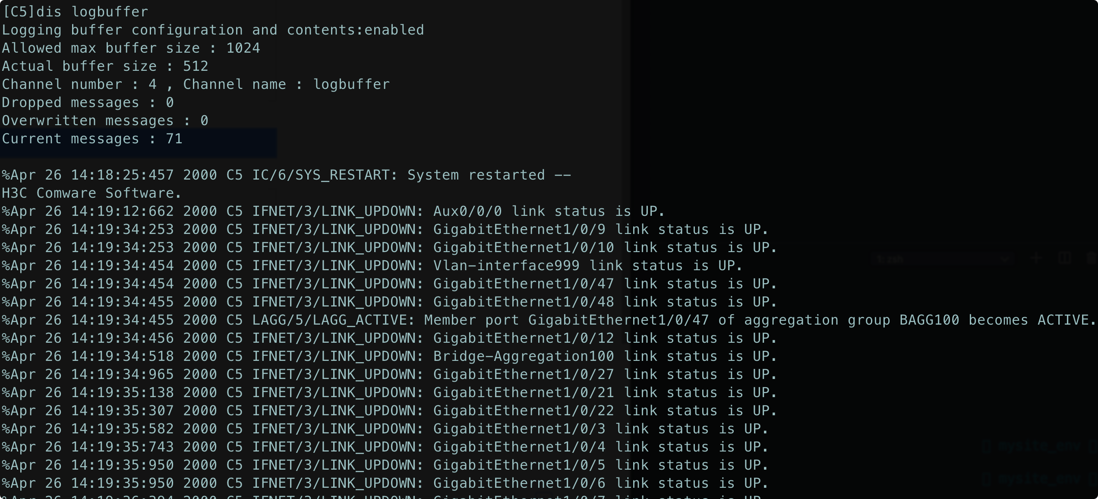Screen dimensions: 1098x499
Task: Click the "Allowed max buffer size : 1024" line
Action: coord(131,48)
